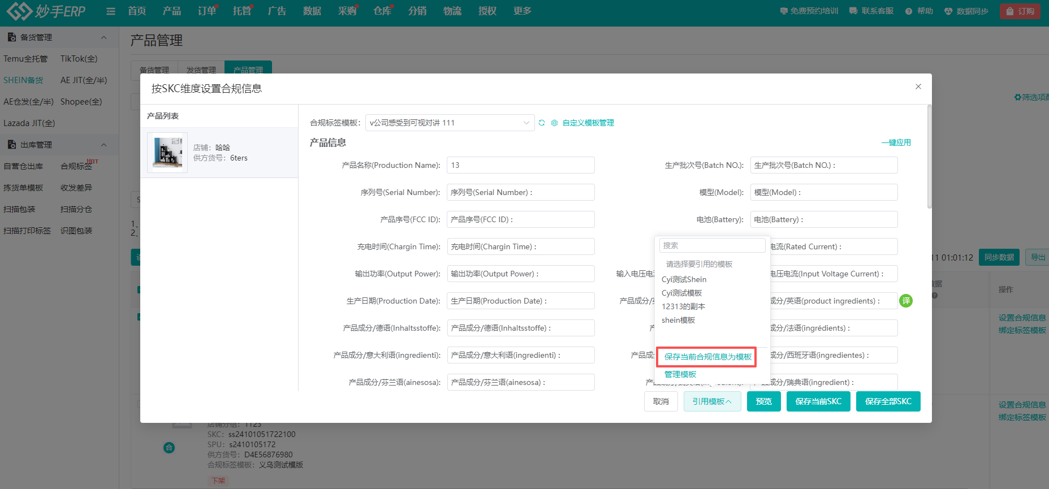This screenshot has height=489, width=1049.
Task: Click the refresh icon beside template dropdown
Action: [542, 123]
